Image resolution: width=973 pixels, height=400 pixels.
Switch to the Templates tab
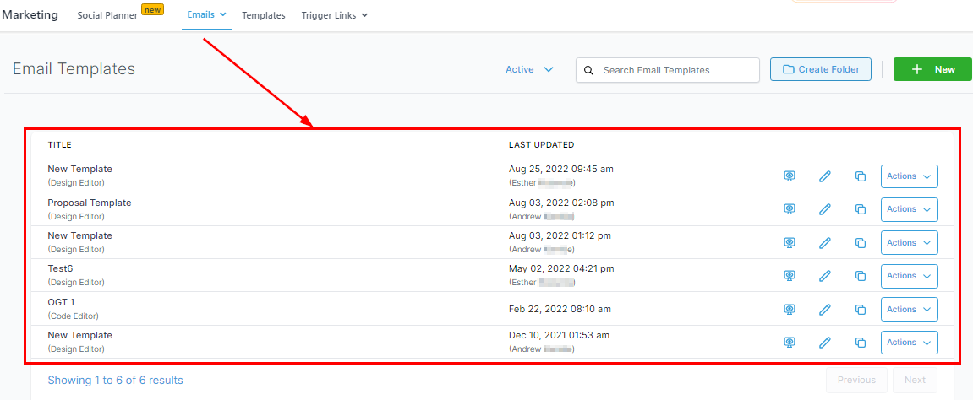click(263, 15)
